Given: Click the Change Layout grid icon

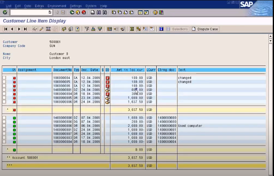Looking at the screenshot, I should point(109,29).
